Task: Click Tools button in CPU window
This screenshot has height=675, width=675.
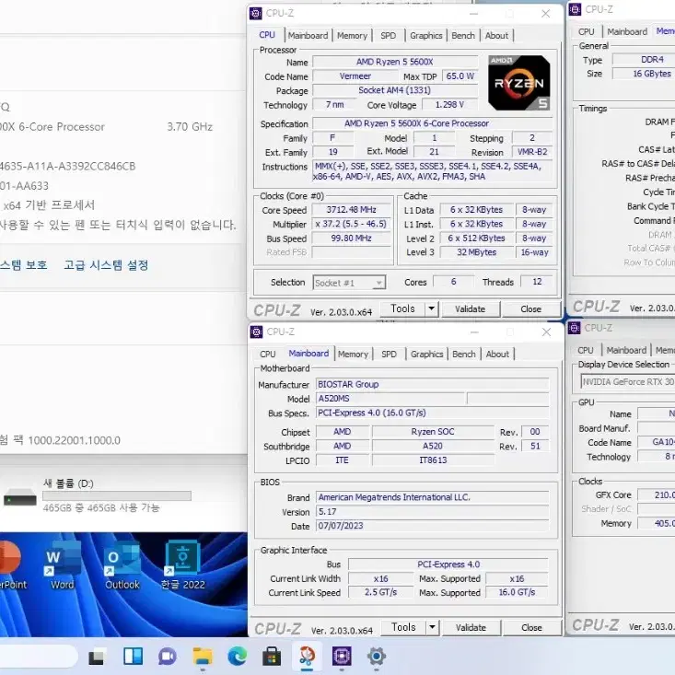Action: (x=403, y=308)
